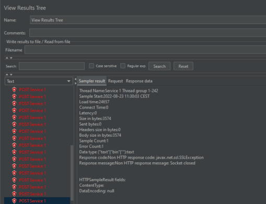Click the DataEncoding: null line
This screenshot has height=204, width=266.
click(x=97, y=191)
